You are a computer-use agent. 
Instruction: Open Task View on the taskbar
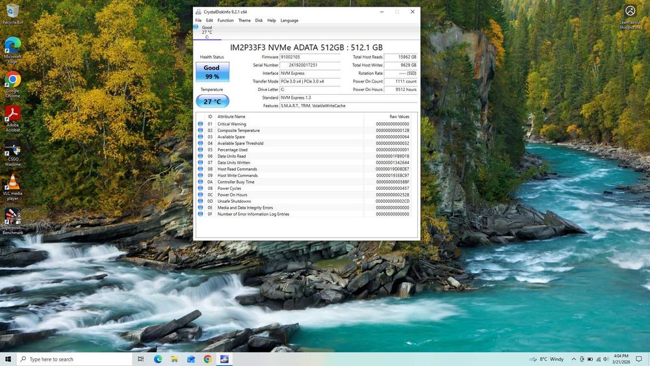(x=141, y=359)
